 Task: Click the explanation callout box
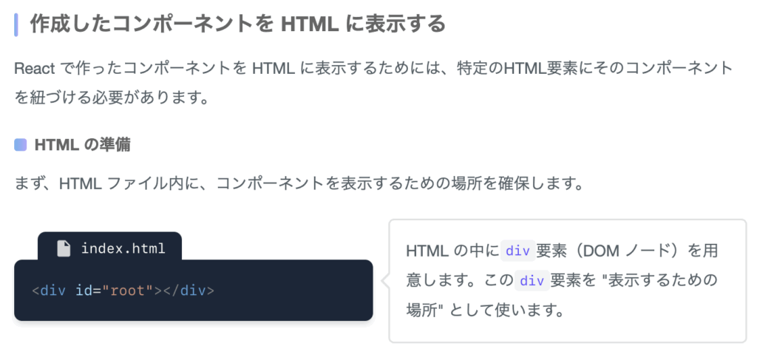point(568,281)
